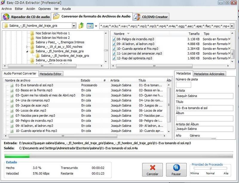Viewport: 239px width, 183px height.
Task: Click icon of 09- Al ladron, al ladron.mp3 file
Action: pyautogui.click(x=114, y=44)
